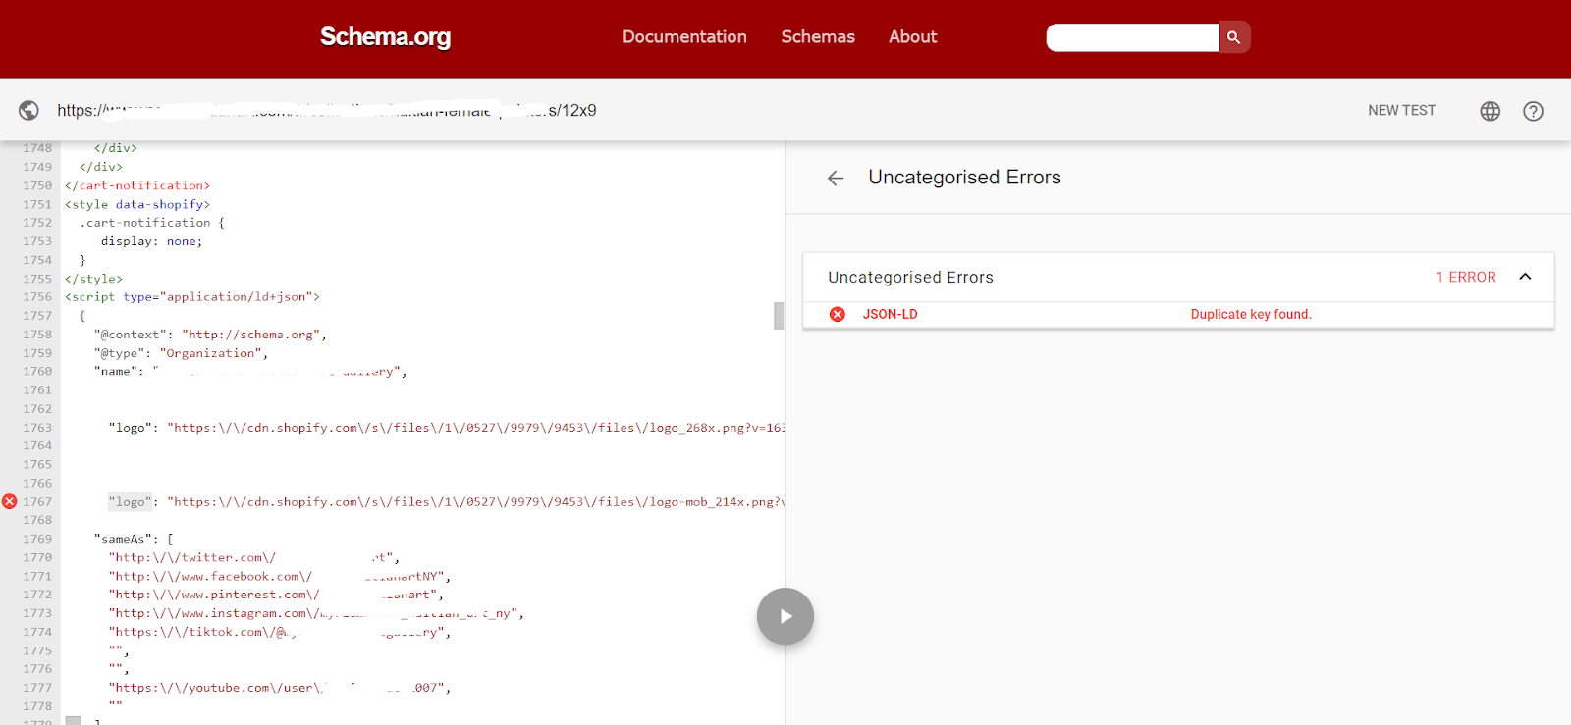This screenshot has width=1571, height=725.
Task: Click the 'Duplicate key found.' message
Action: click(1251, 314)
